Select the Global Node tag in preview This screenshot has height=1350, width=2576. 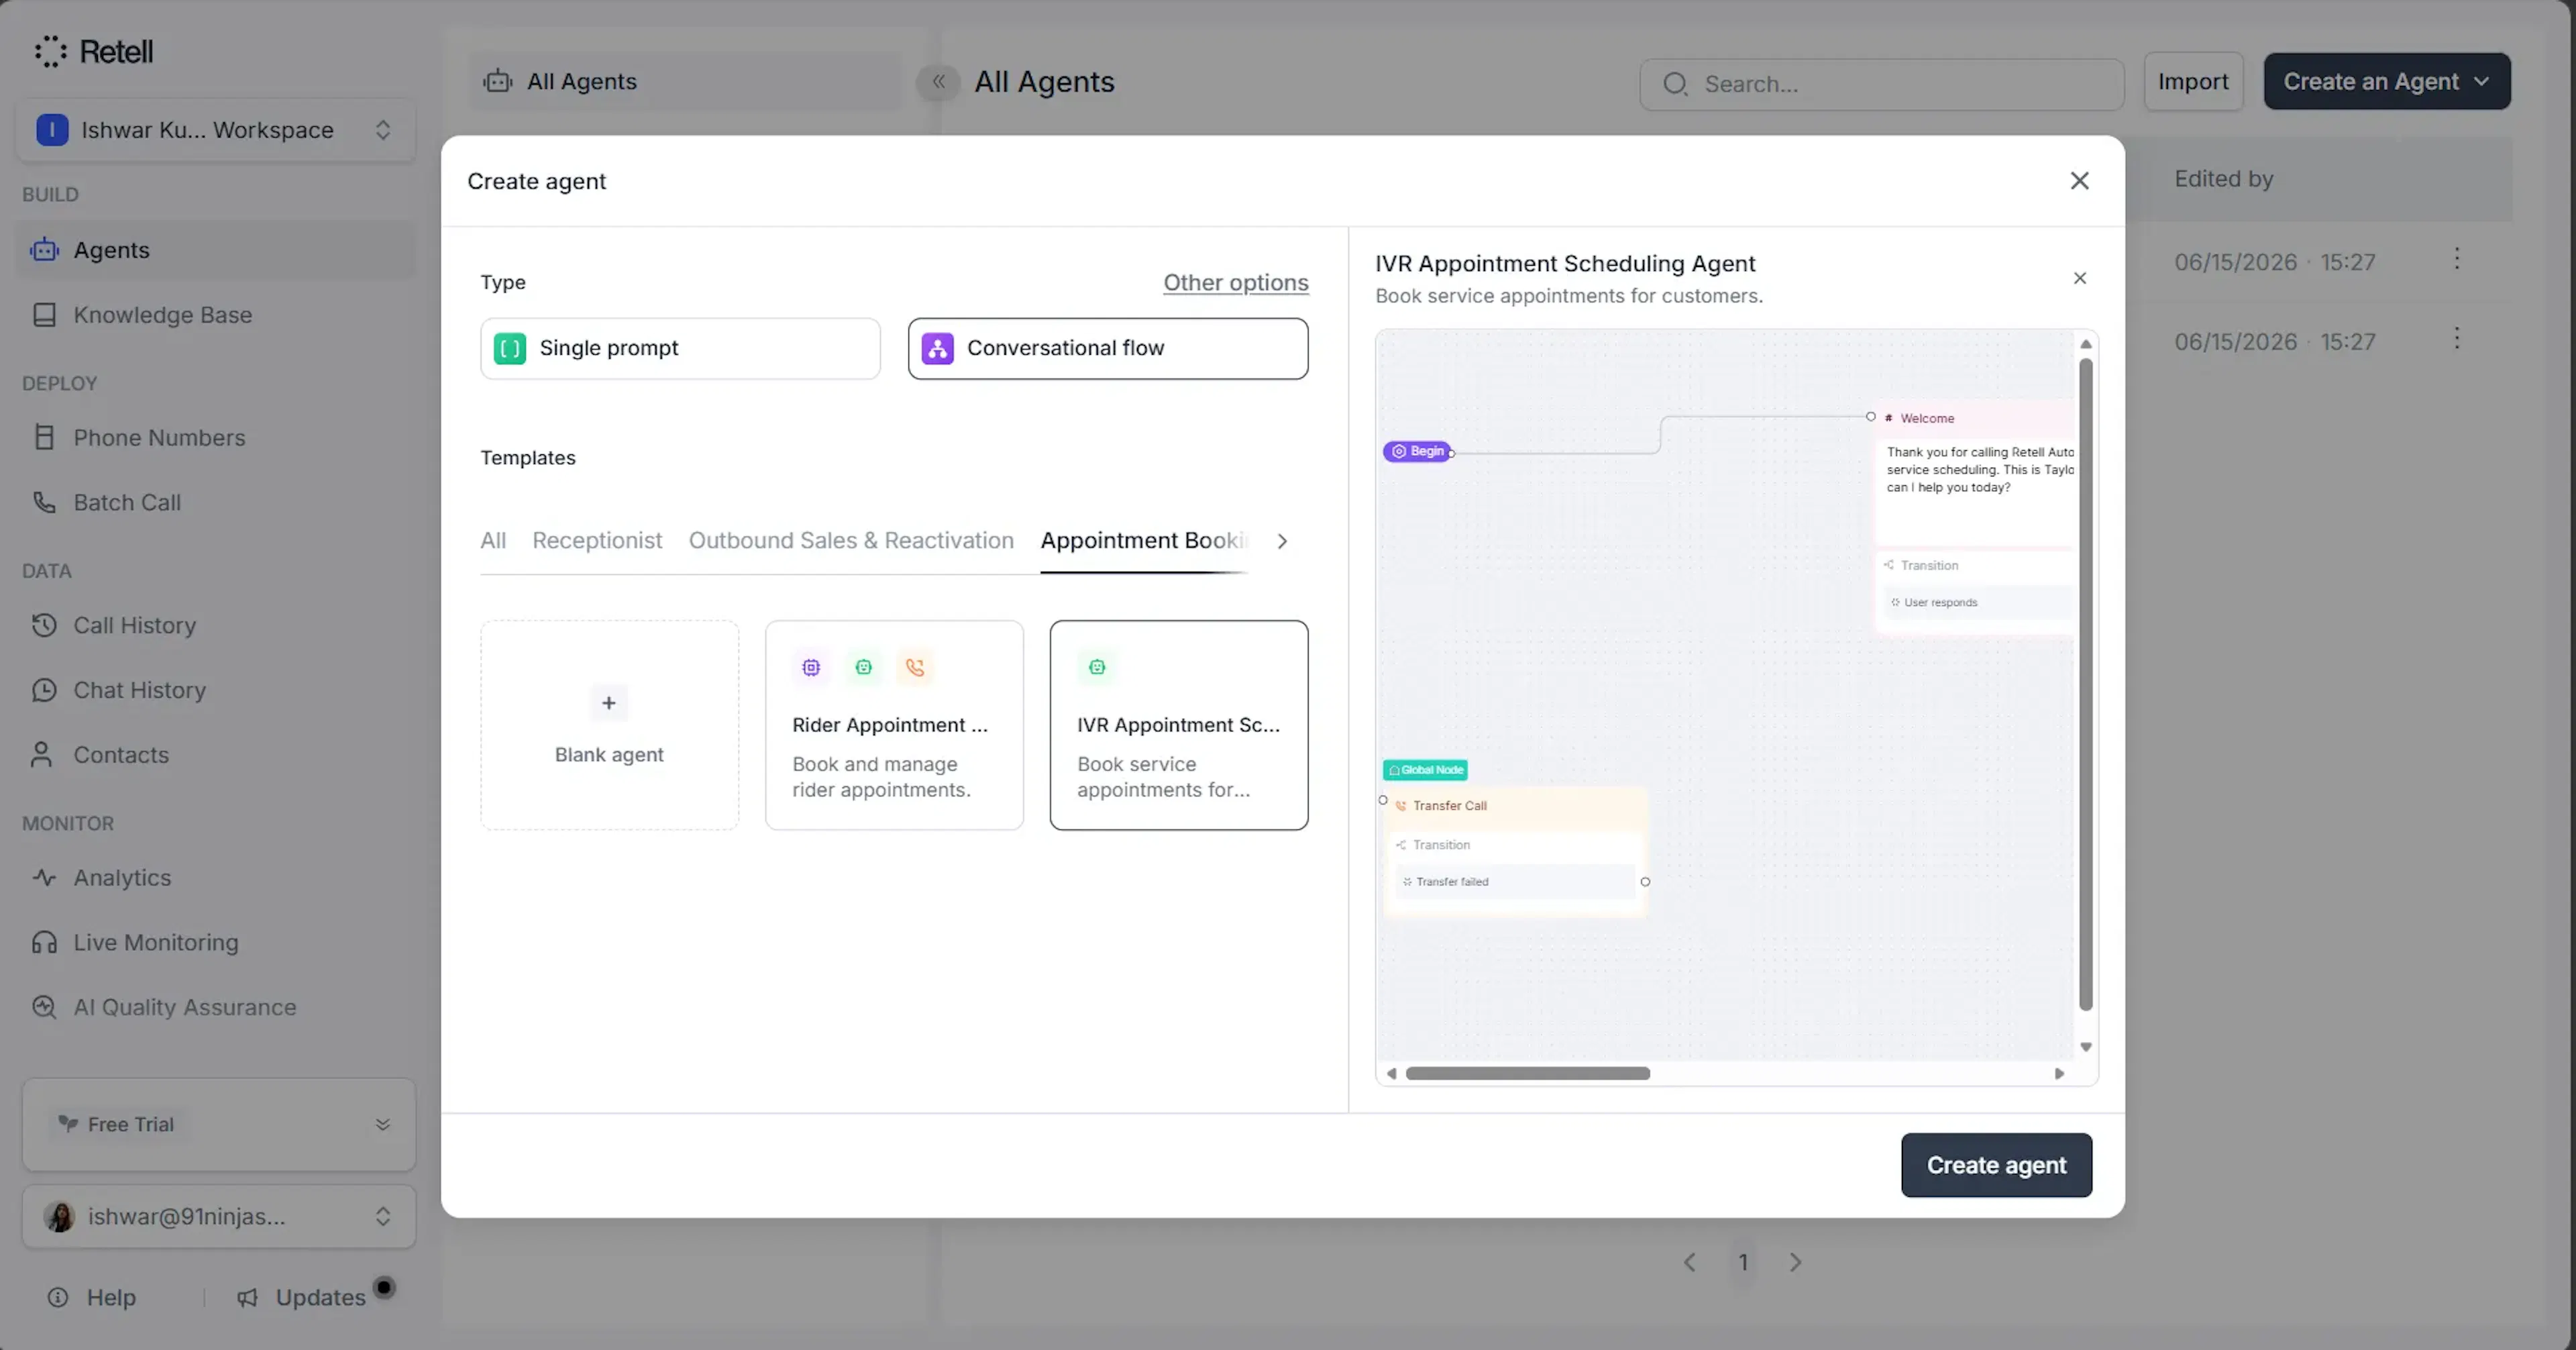point(1425,770)
